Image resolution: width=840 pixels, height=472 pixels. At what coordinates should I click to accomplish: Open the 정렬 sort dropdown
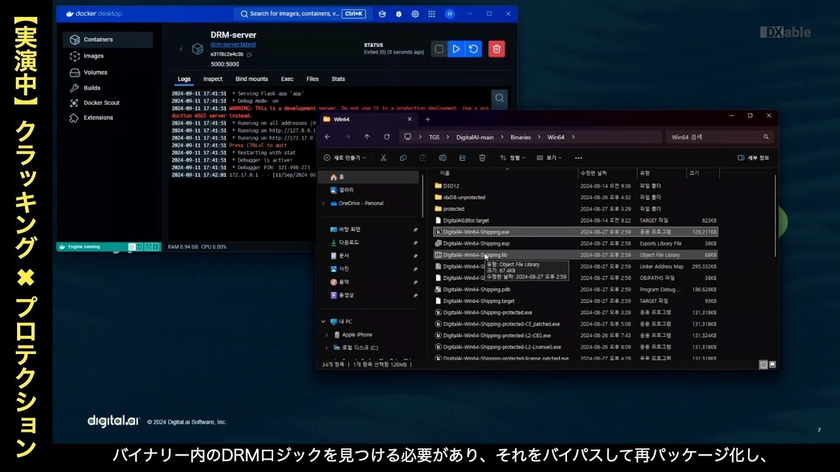click(x=512, y=158)
